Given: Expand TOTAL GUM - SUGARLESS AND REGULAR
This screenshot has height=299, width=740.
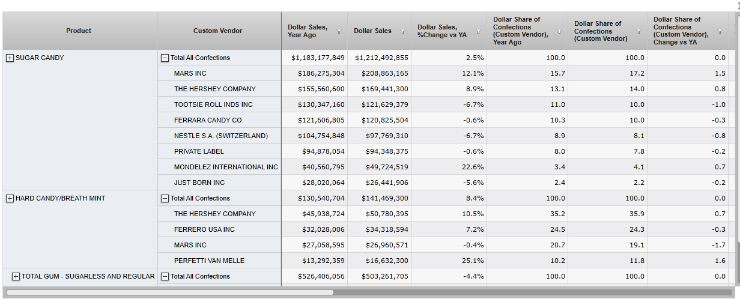Looking at the screenshot, I should 16,277.
